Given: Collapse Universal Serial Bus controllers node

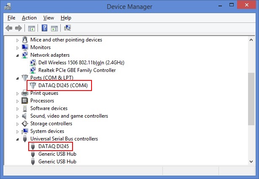Looking at the screenshot, I should coord(17,139).
